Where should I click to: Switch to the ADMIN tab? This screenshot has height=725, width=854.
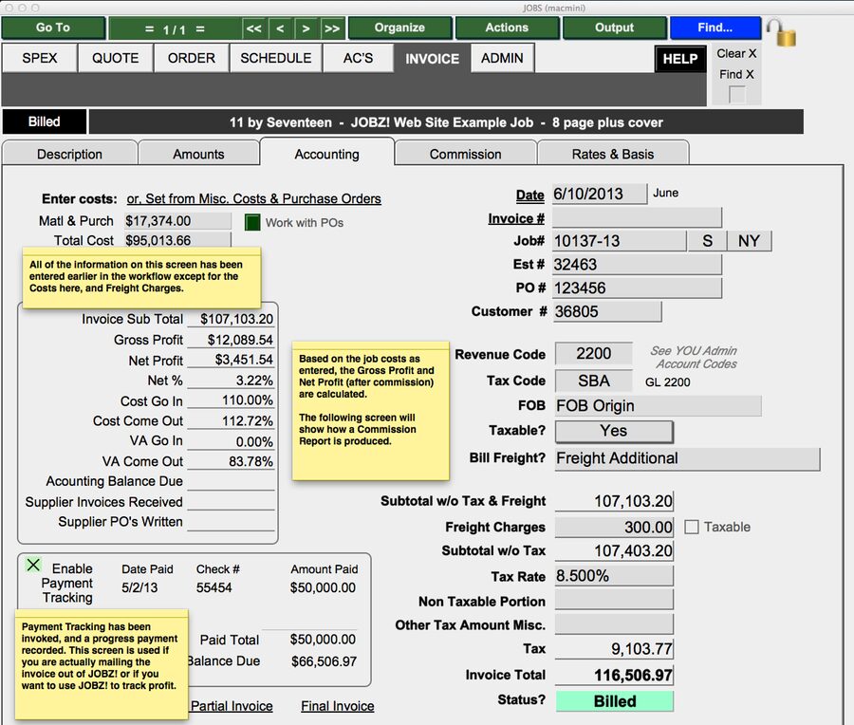click(502, 58)
